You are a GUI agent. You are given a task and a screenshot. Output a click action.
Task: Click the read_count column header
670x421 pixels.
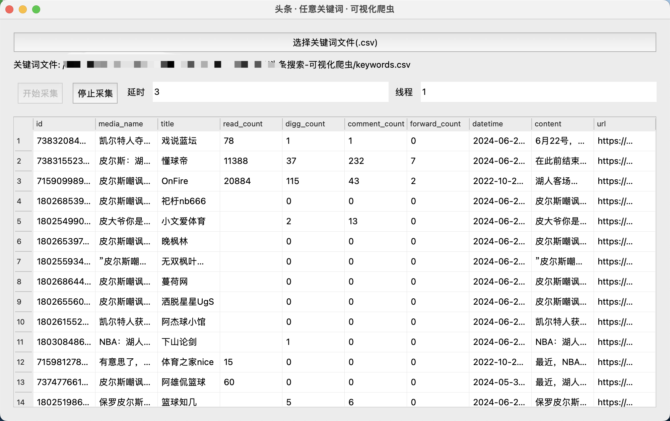click(x=251, y=124)
